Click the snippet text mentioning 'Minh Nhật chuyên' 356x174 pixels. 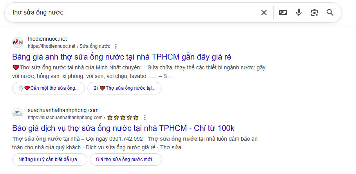[x=139, y=72]
